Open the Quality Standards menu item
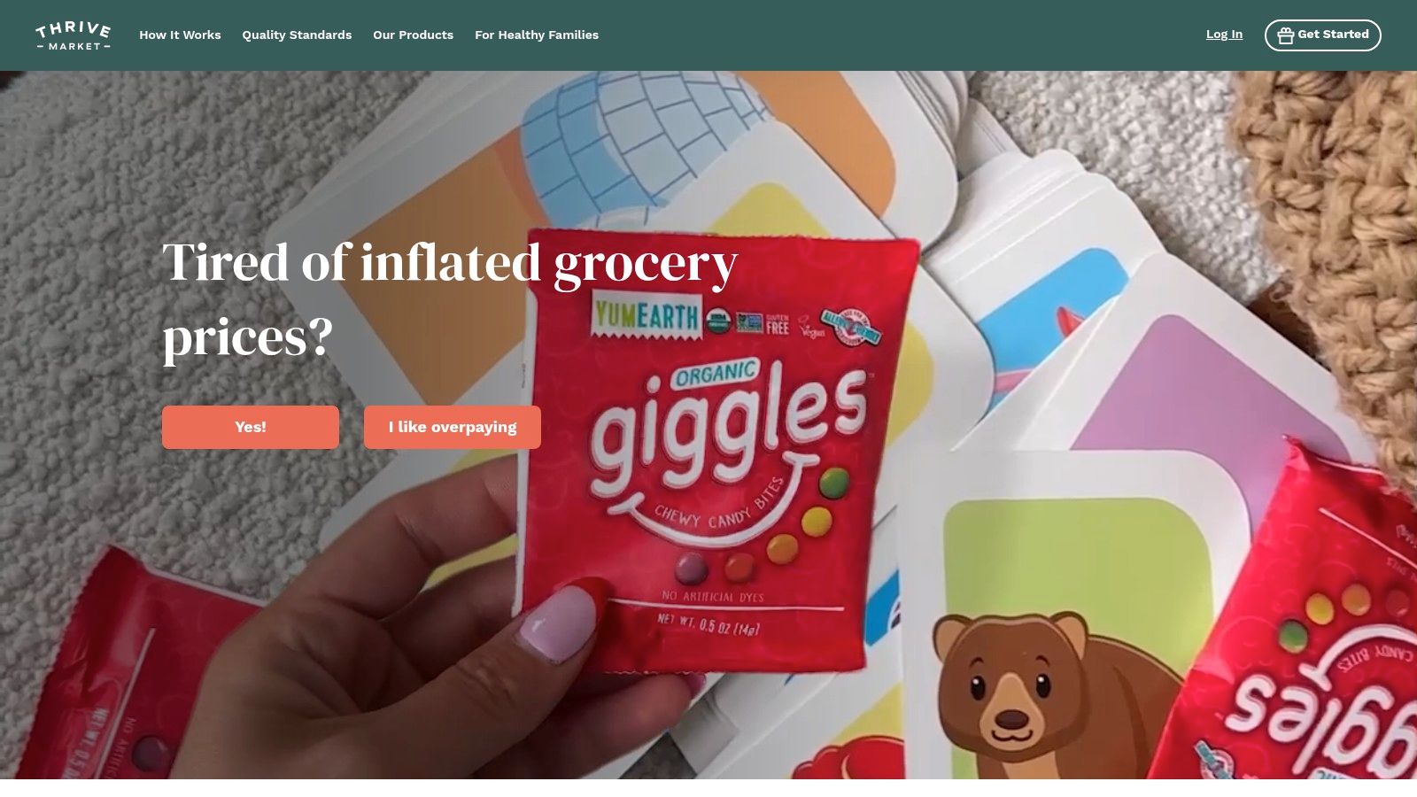 297,35
